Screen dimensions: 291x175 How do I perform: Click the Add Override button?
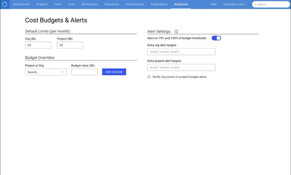[x=114, y=72]
